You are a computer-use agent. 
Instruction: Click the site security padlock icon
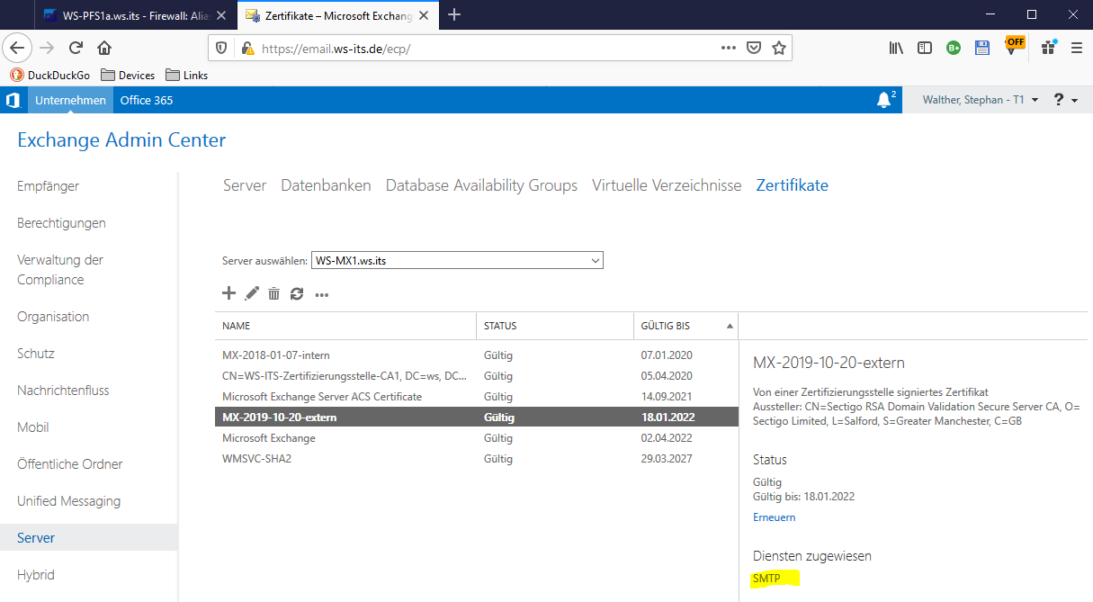pyautogui.click(x=246, y=48)
